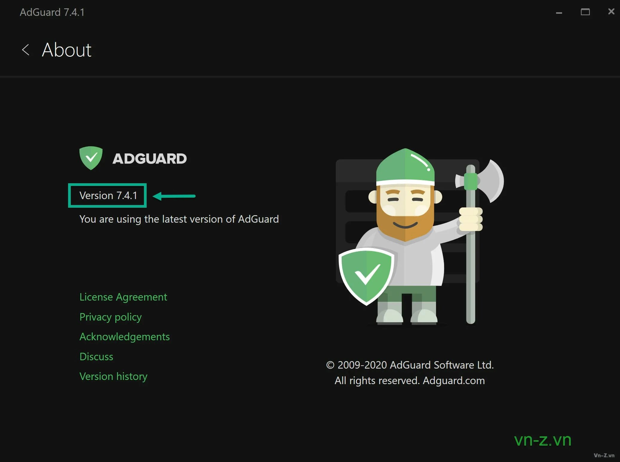The width and height of the screenshot is (620, 462).
Task: Click the AdGuard text wordmark logo
Action: point(148,158)
